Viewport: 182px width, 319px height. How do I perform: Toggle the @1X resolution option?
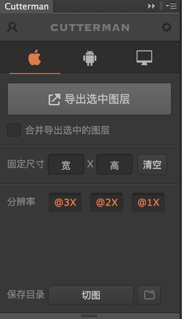coord(148,202)
